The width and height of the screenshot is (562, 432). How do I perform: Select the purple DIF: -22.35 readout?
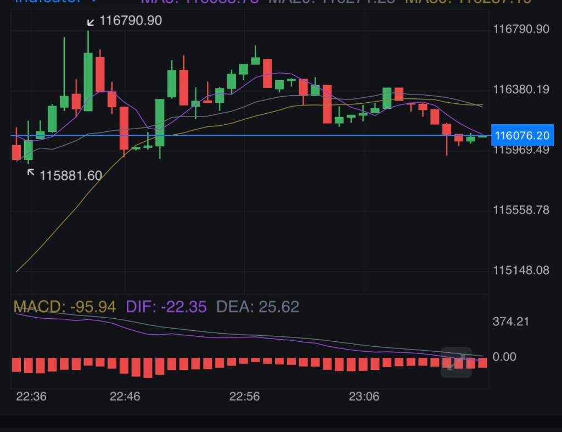(x=166, y=307)
